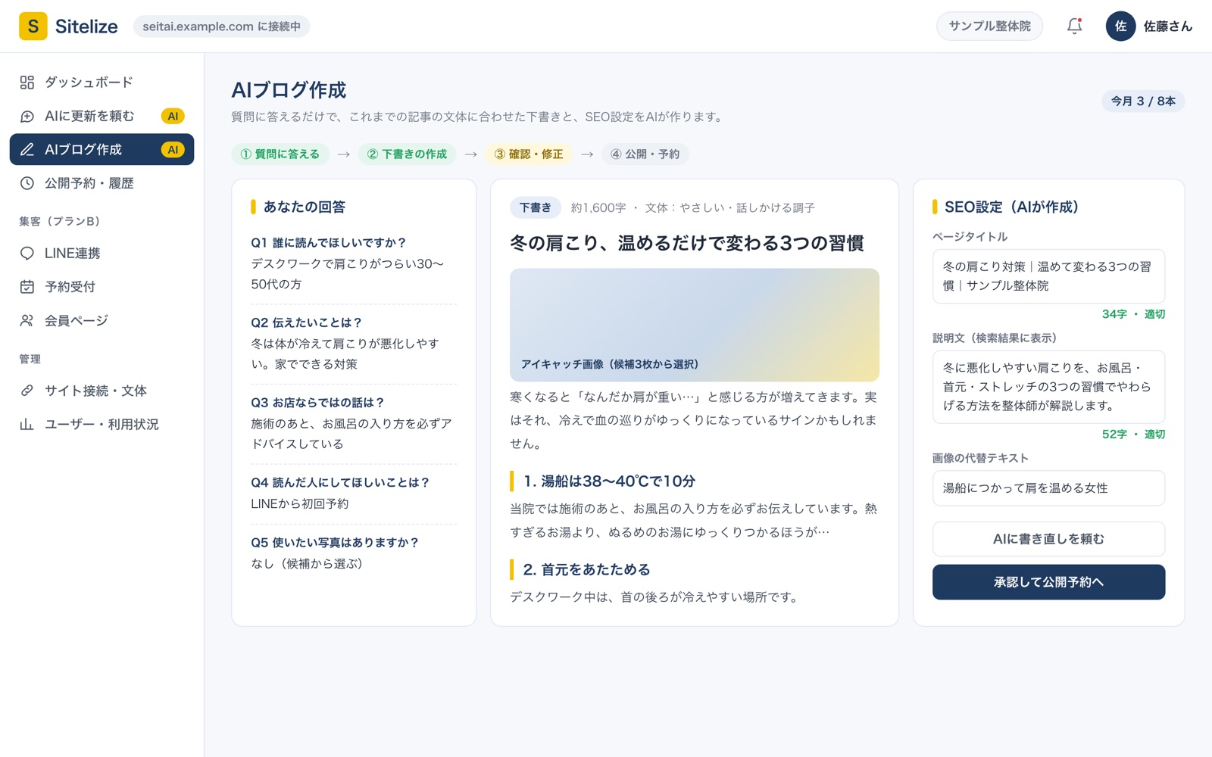Click the seitai.example.com connection status pill

[x=221, y=26]
